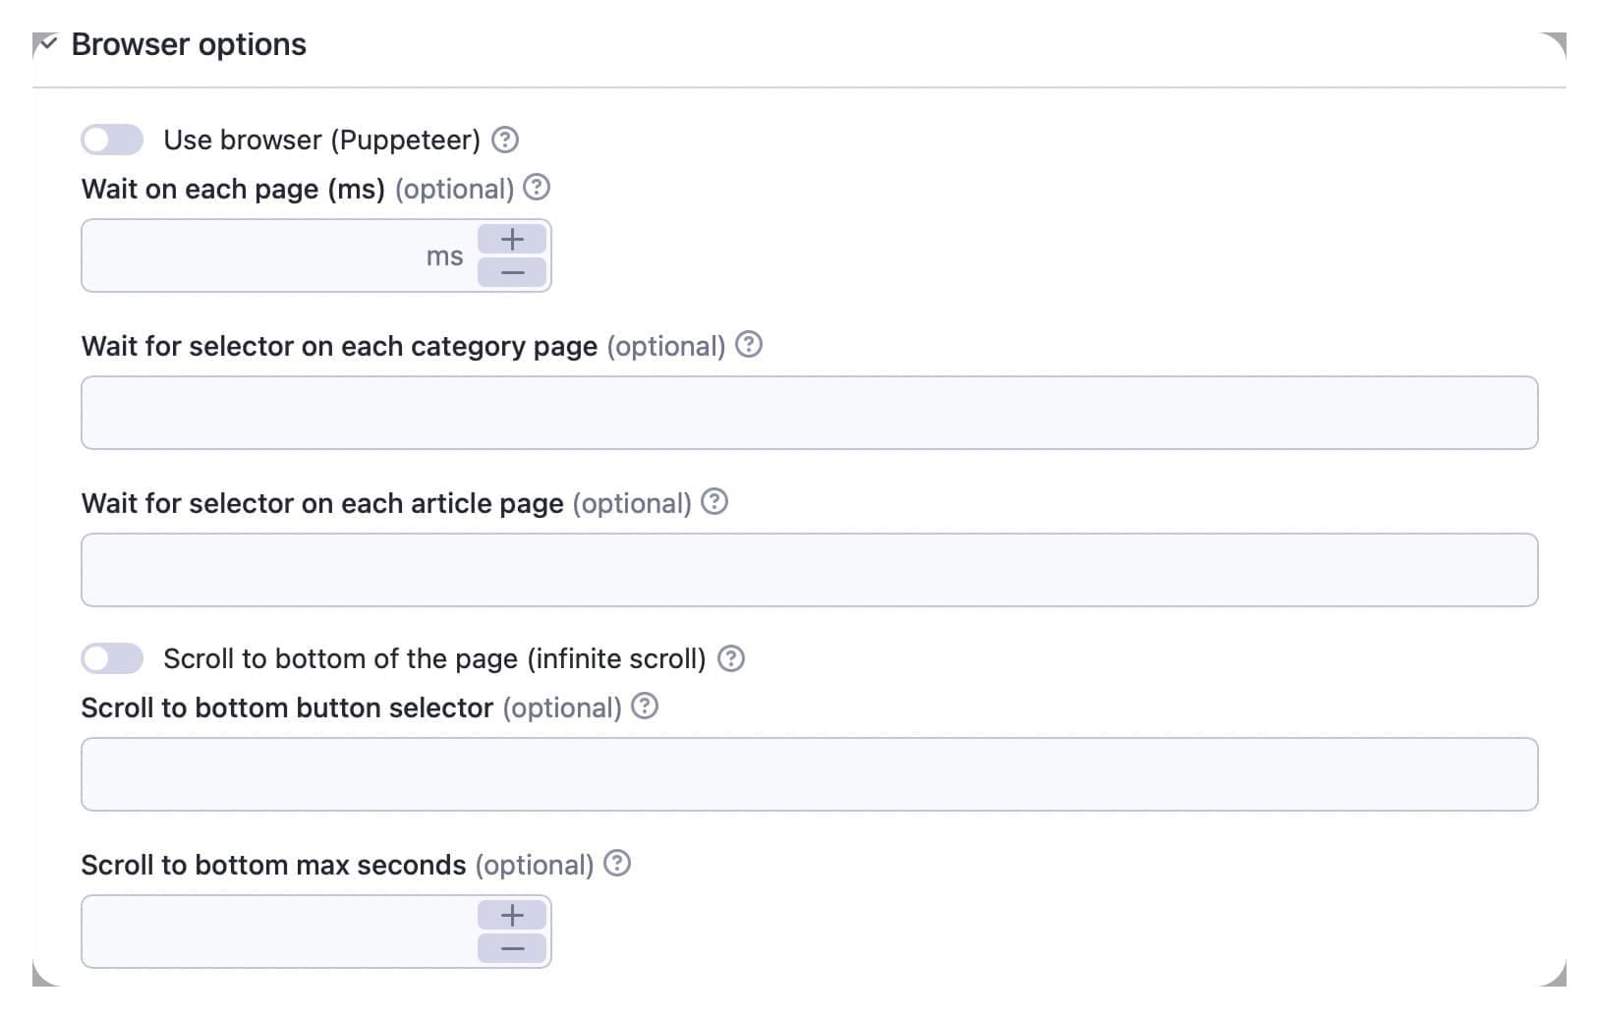Image resolution: width=1598 pixels, height=1018 pixels.
Task: Enable the Use browser (Puppeteer) toggle
Action: point(111,140)
